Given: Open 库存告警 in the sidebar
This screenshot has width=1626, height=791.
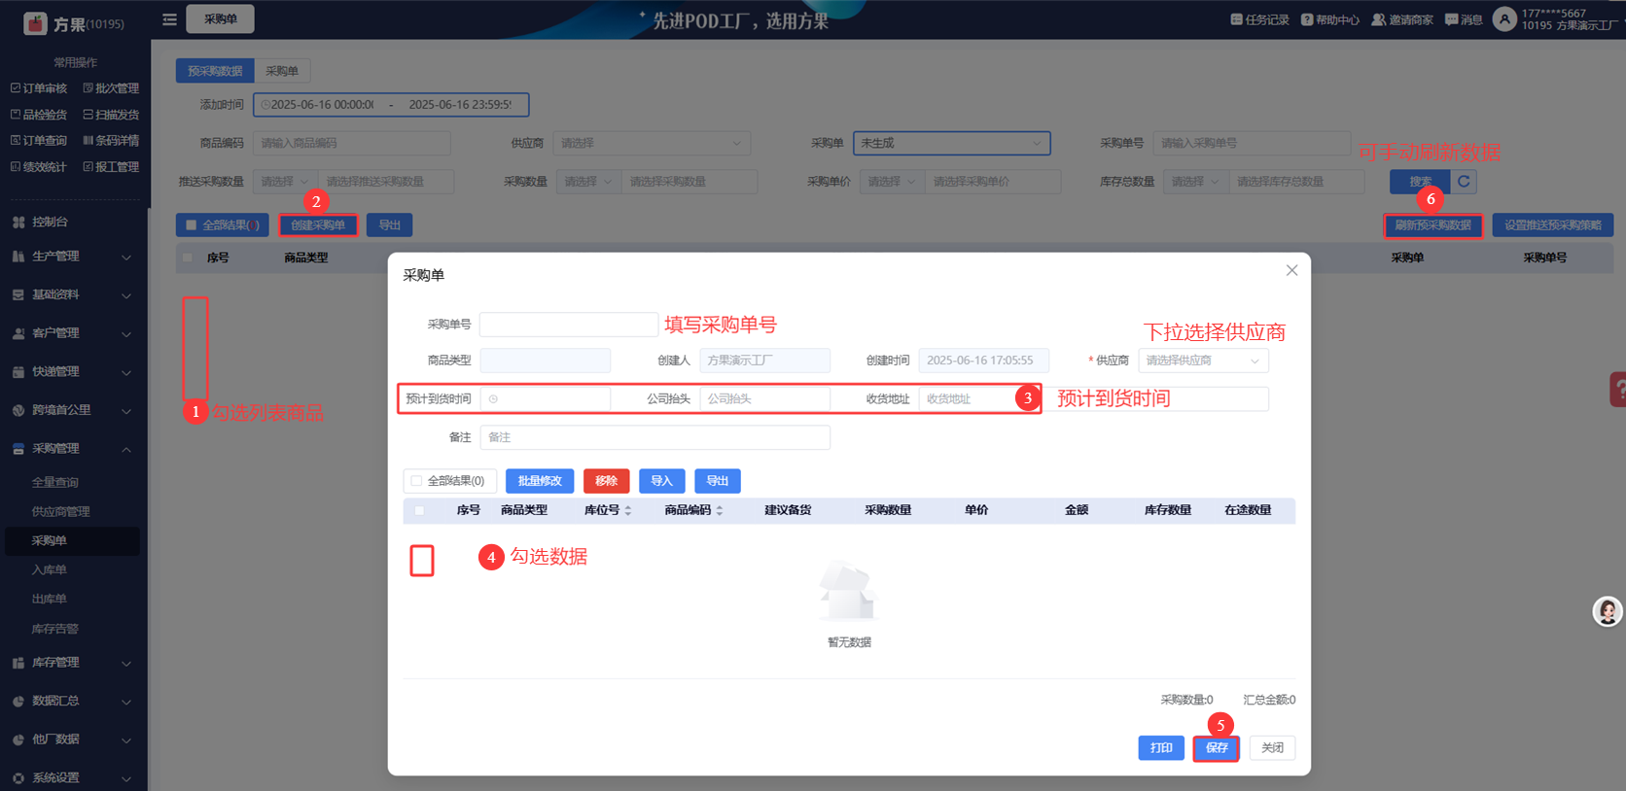Looking at the screenshot, I should 55,630.
